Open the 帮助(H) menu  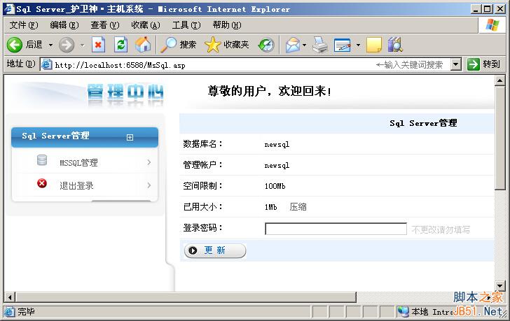[227, 25]
